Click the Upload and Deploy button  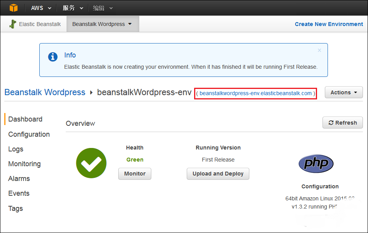tap(218, 174)
